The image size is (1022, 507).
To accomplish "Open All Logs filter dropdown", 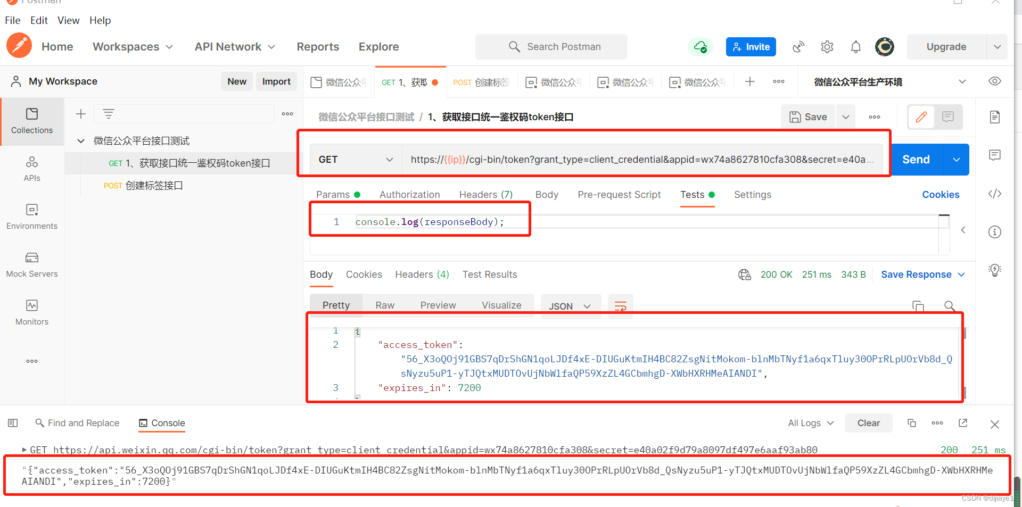I will coord(811,423).
